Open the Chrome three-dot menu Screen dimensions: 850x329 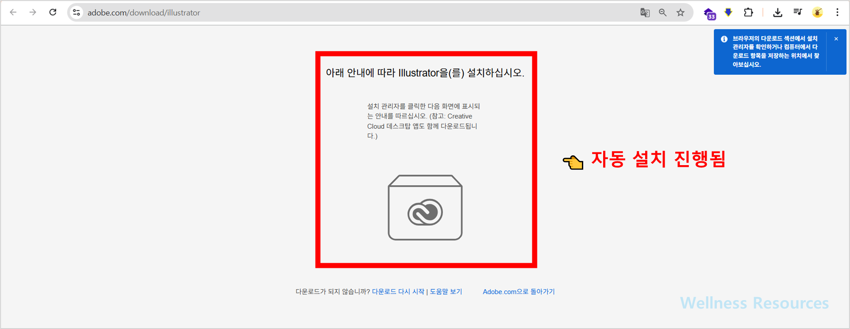pyautogui.click(x=837, y=12)
